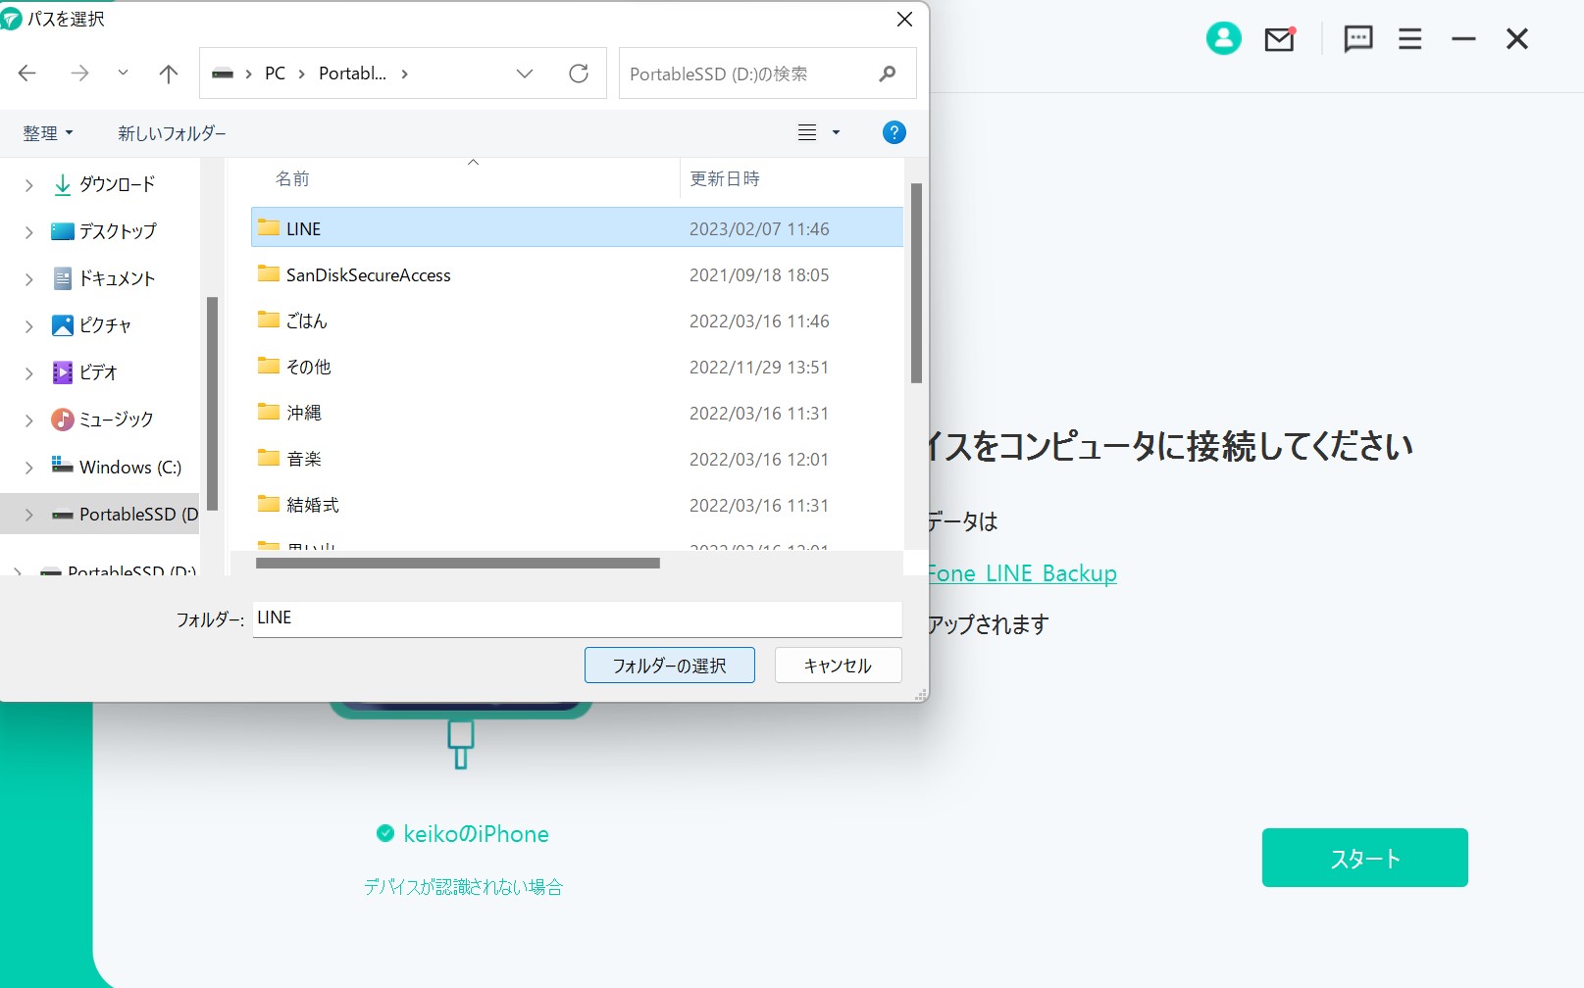Expand the address bar path dropdown

coord(525,74)
